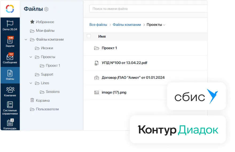Open Календарь in the sidebar
Screen dimensions: 235x152
click(x=10, y=123)
